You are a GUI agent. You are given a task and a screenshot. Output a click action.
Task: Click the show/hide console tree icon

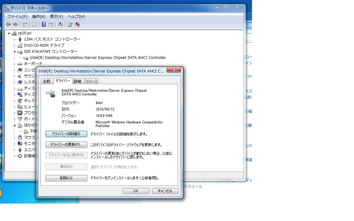coord(25,25)
